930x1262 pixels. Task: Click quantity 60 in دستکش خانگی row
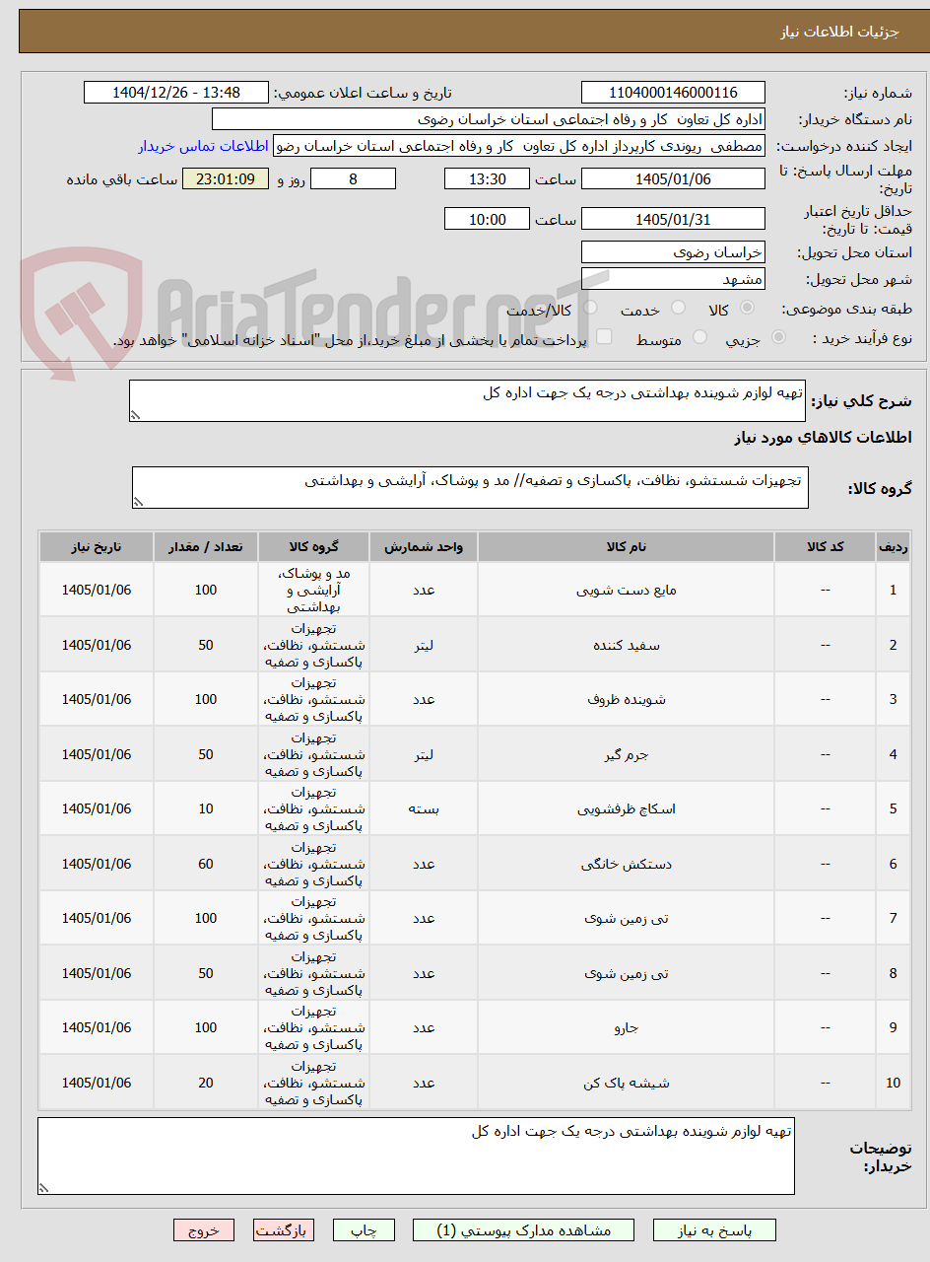pos(206,864)
